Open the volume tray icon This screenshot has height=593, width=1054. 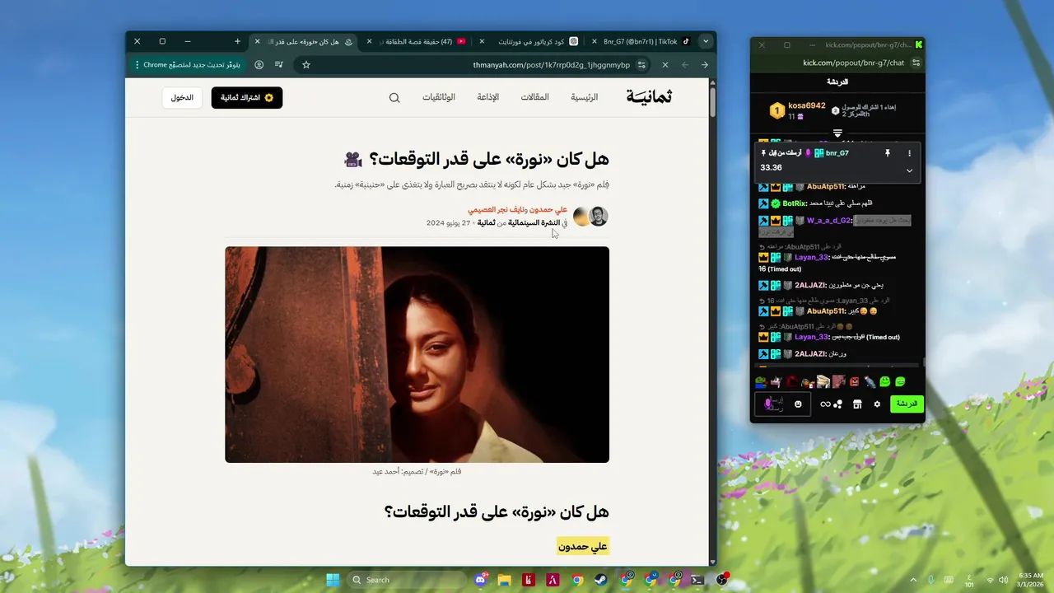pos(1005,580)
